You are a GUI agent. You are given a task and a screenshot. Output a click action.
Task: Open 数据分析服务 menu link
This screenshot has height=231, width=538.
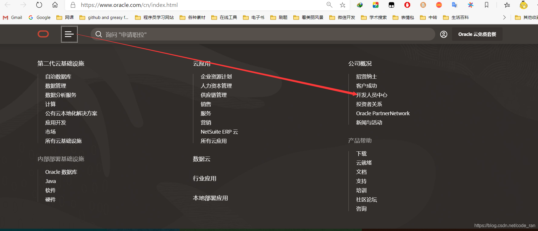(61, 95)
